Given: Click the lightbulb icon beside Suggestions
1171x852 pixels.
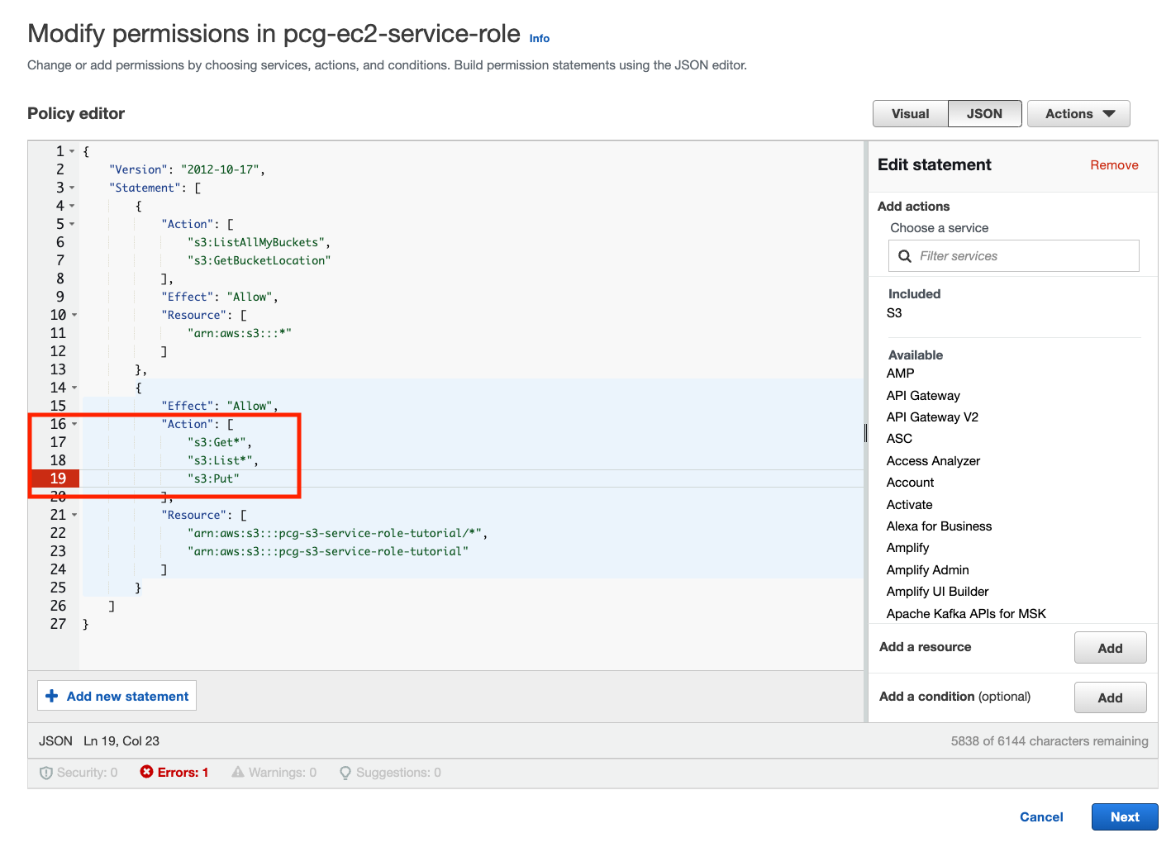Looking at the screenshot, I should [345, 773].
